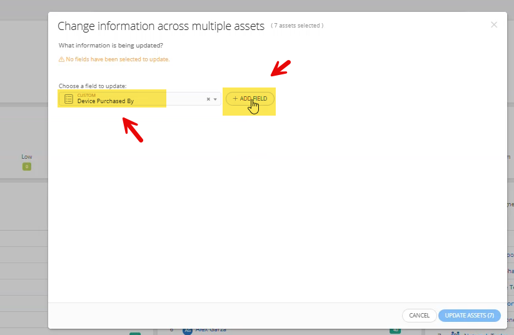Click the Low priority label

click(26, 157)
